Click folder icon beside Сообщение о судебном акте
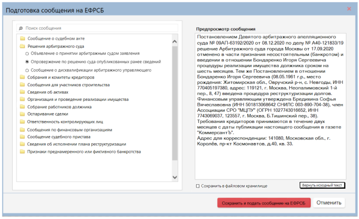The height and width of the screenshot is (219, 359). pos(22,39)
